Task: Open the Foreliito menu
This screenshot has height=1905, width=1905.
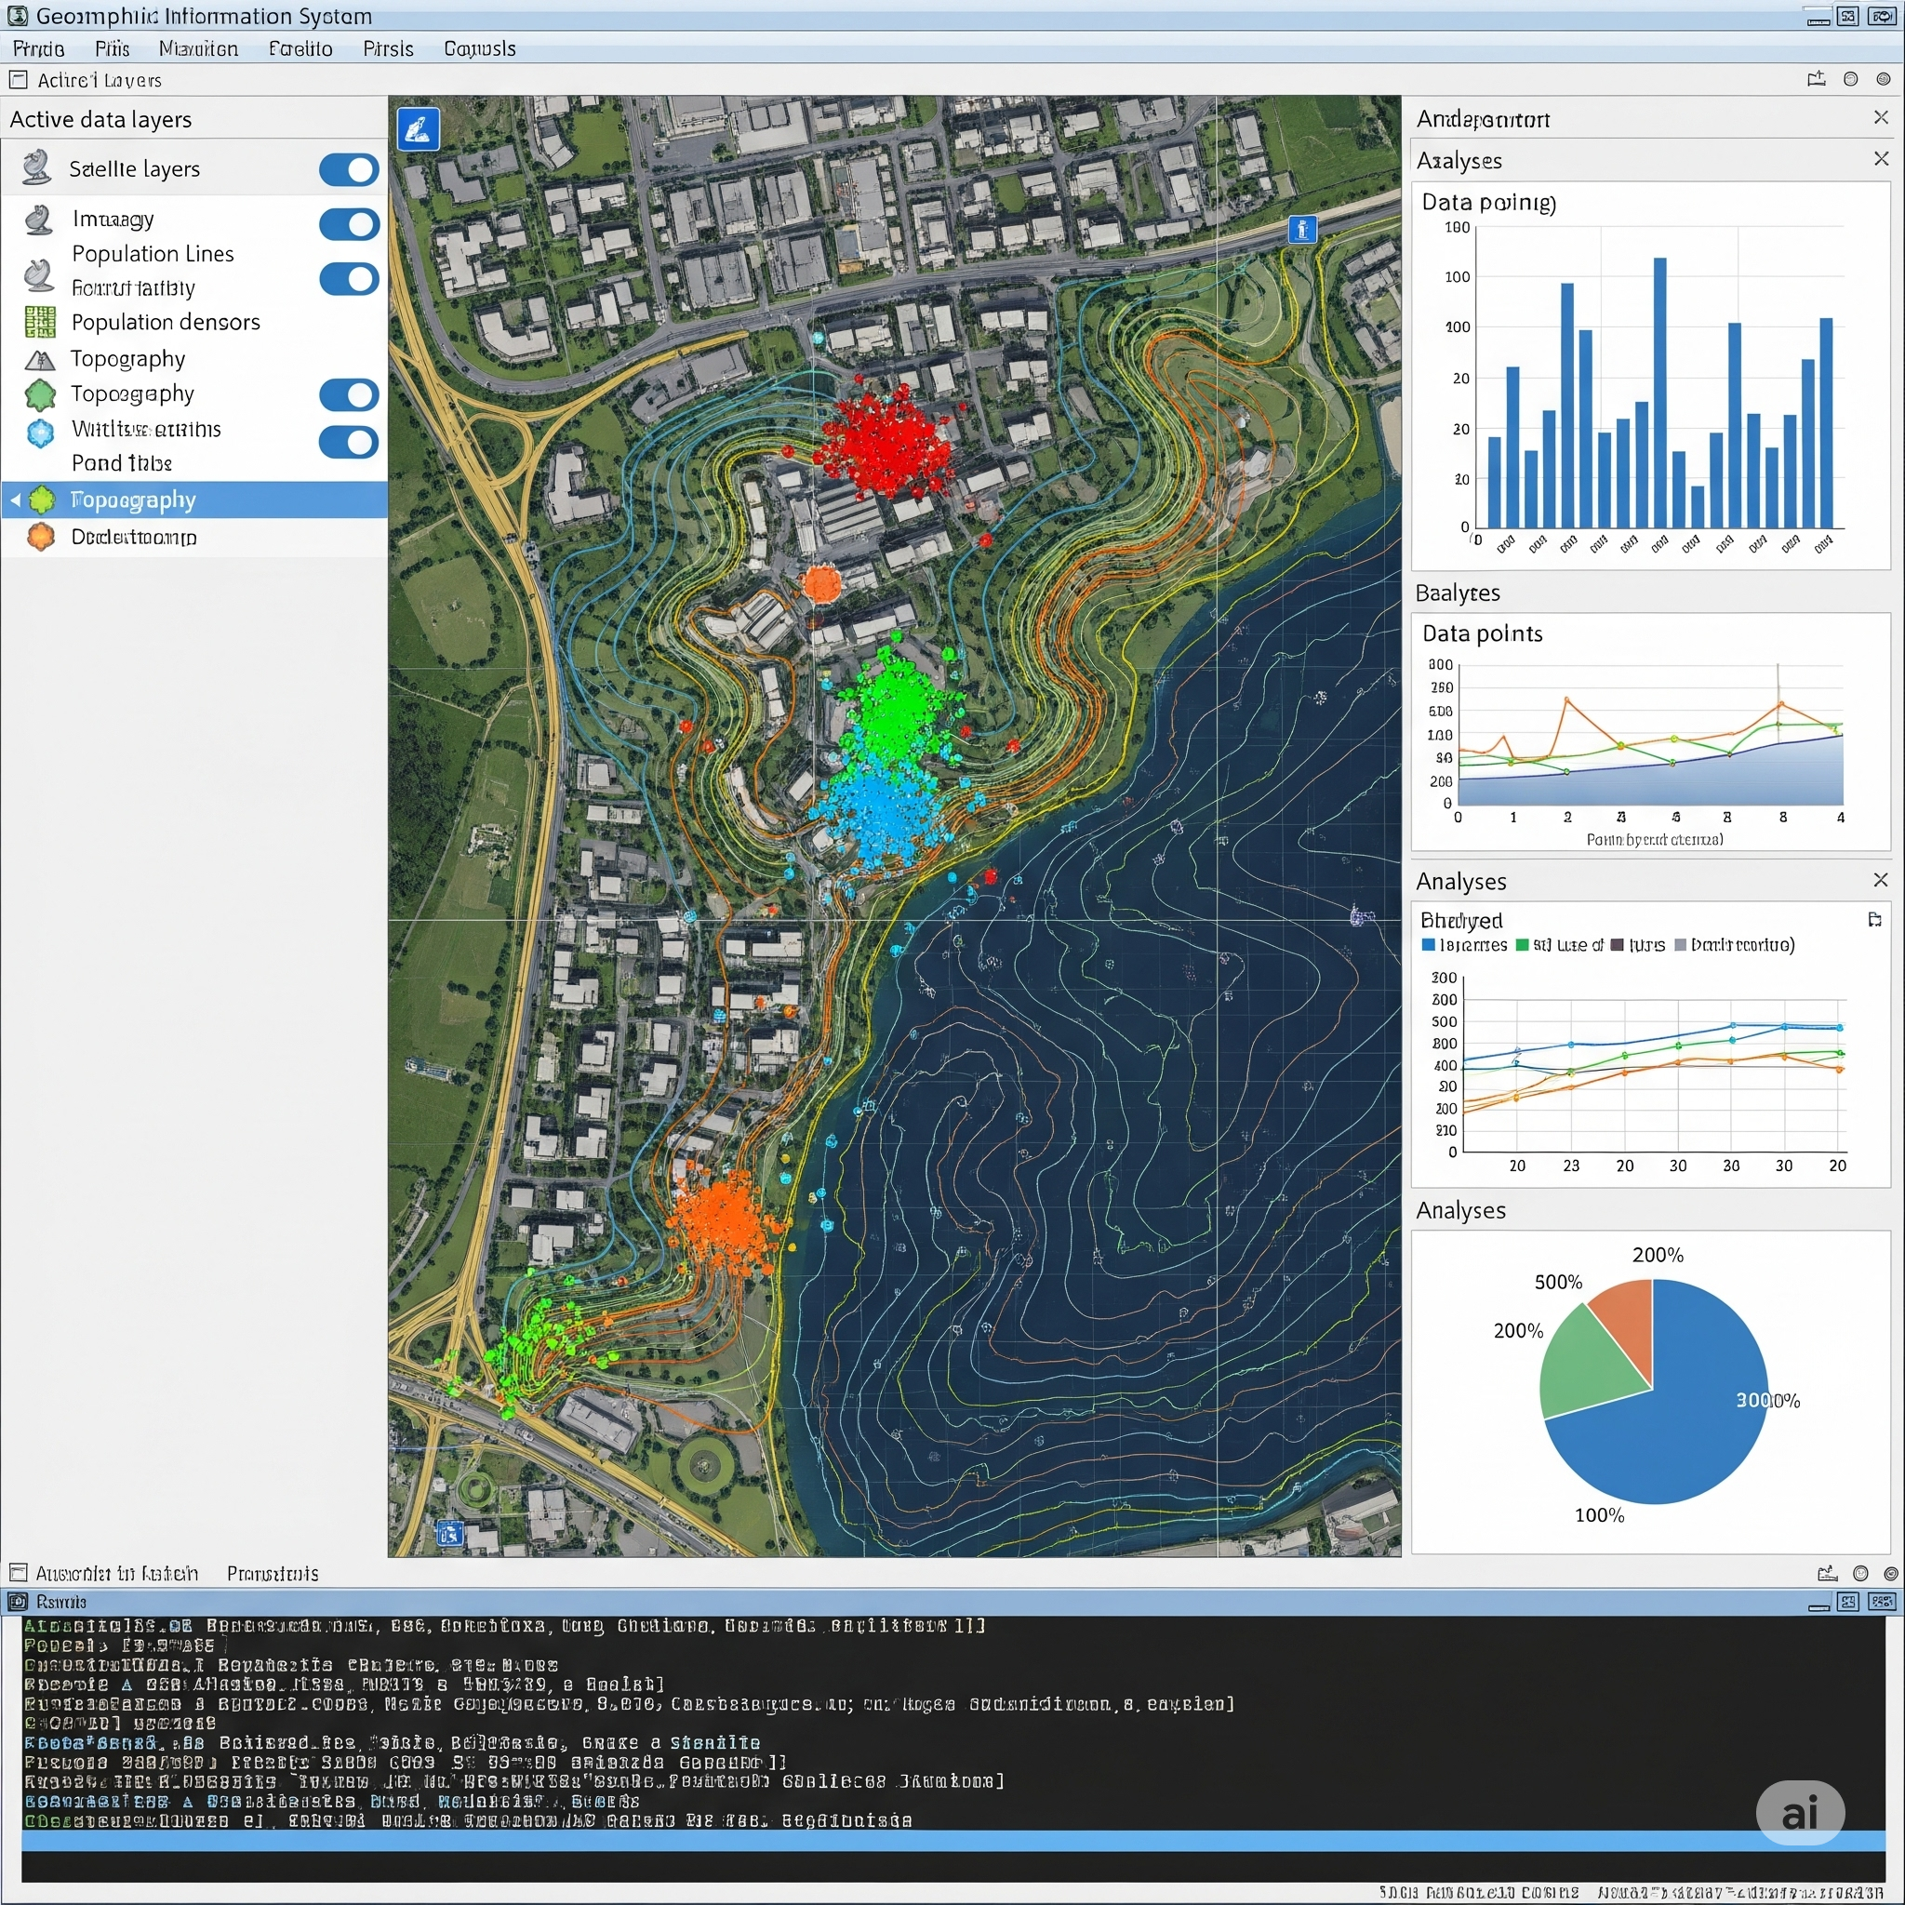Action: (300, 48)
